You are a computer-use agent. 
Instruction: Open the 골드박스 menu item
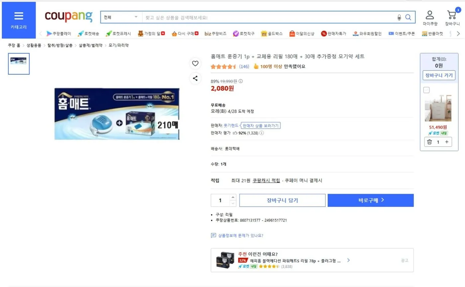point(271,33)
